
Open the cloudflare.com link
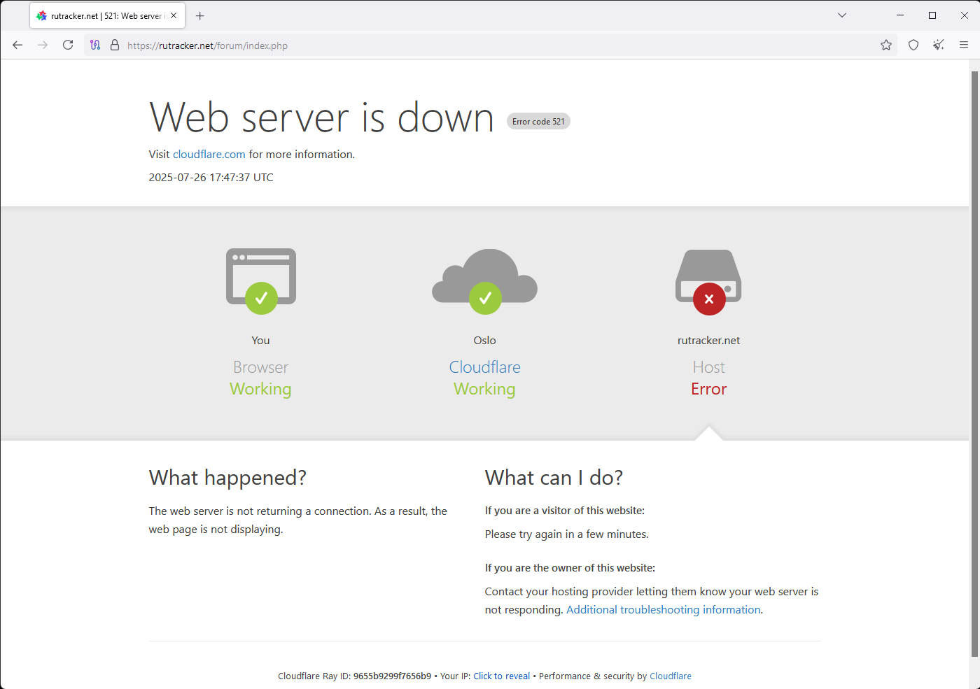[209, 155]
